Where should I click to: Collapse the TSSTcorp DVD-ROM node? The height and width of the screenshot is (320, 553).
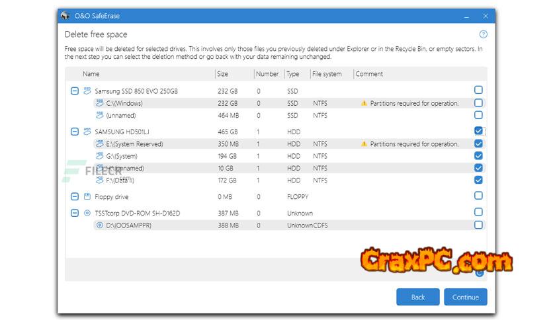[75, 213]
